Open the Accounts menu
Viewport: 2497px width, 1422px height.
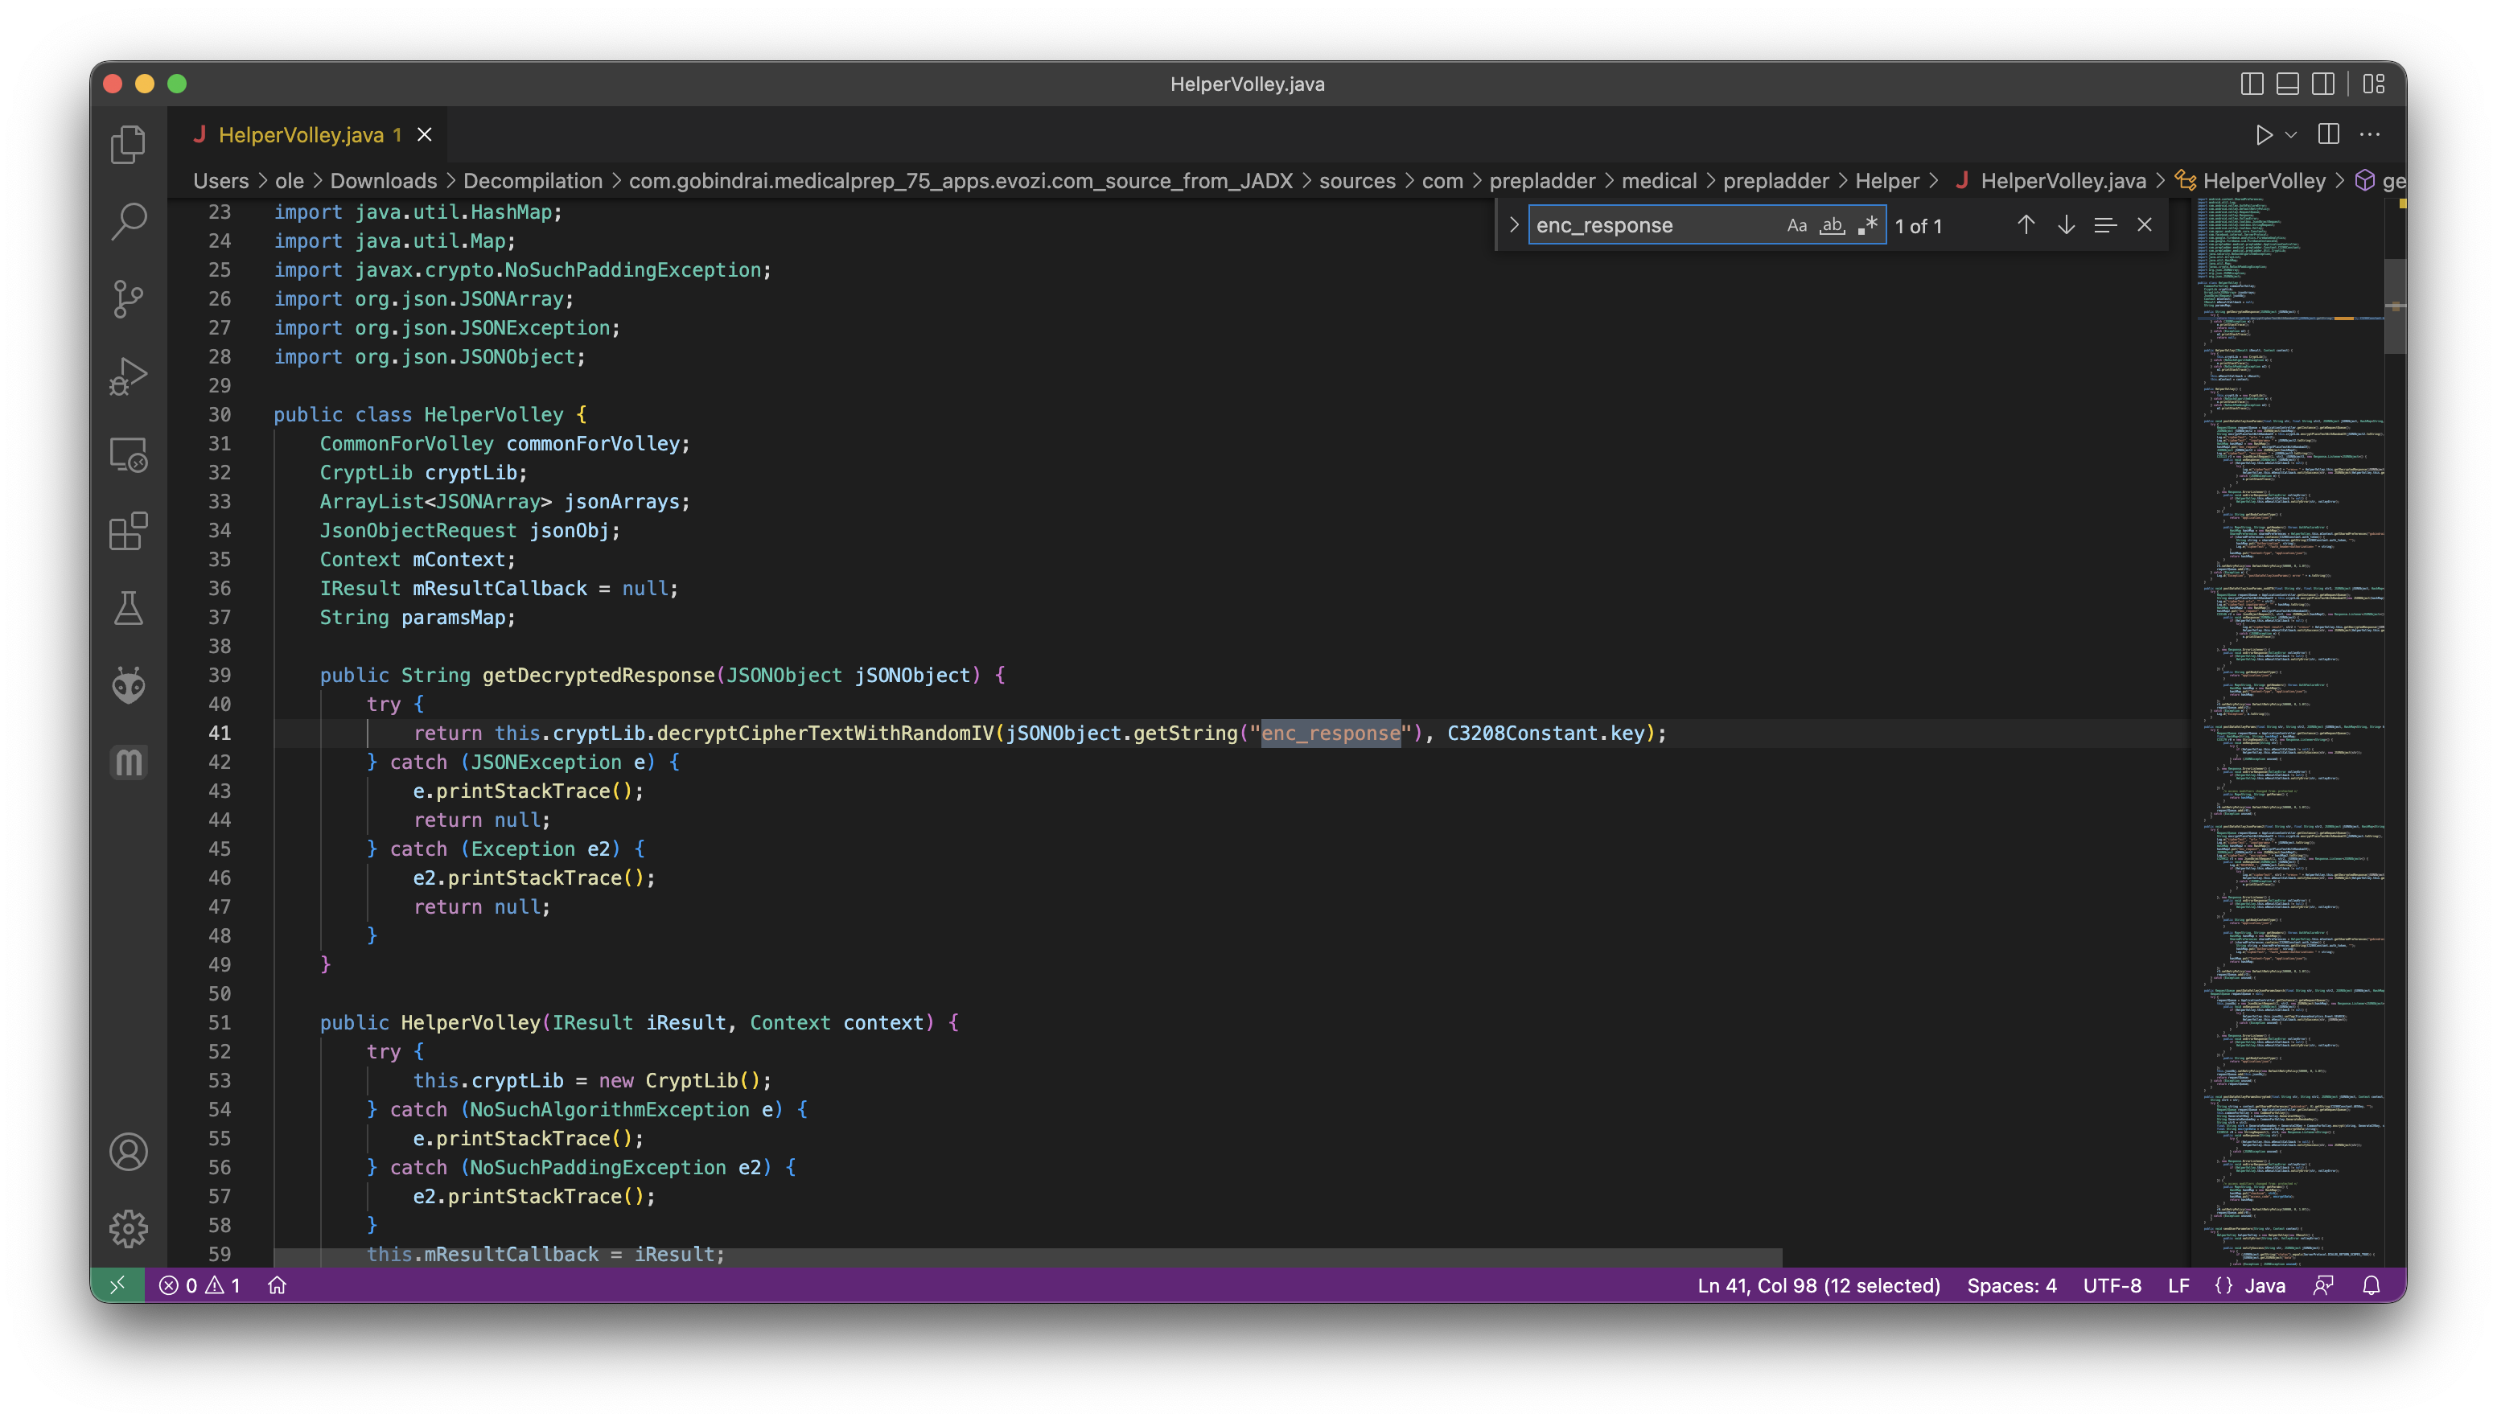(x=128, y=1152)
